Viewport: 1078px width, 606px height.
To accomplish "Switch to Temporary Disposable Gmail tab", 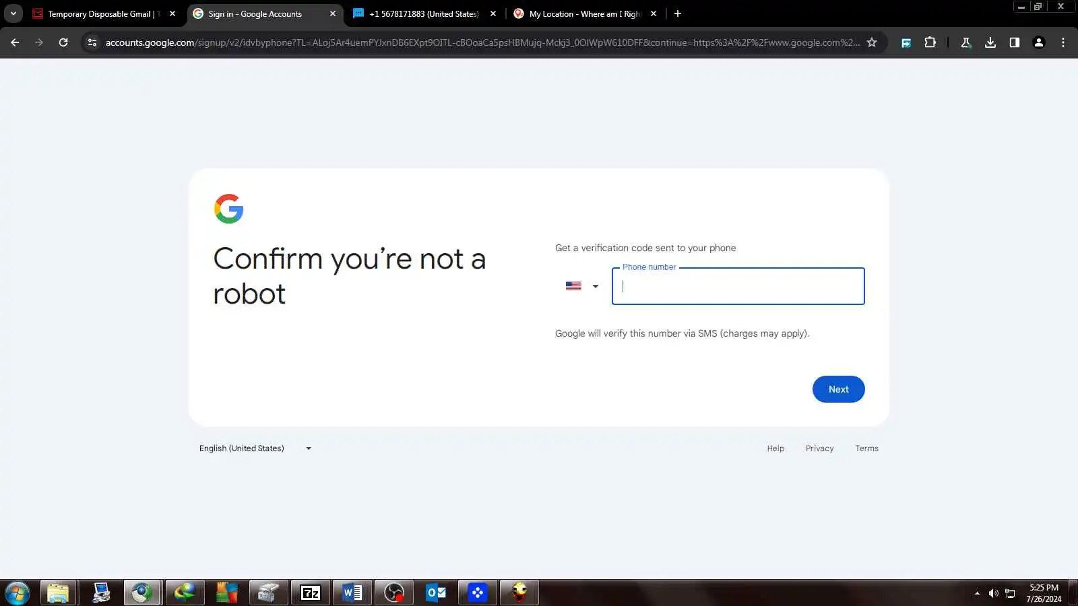I will click(104, 13).
